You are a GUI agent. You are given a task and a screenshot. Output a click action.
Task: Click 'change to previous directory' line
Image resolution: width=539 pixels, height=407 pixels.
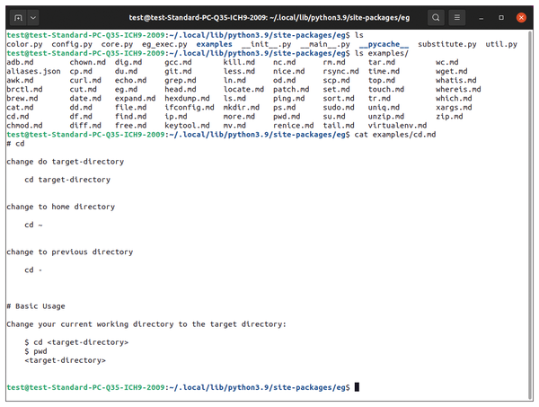click(69, 252)
